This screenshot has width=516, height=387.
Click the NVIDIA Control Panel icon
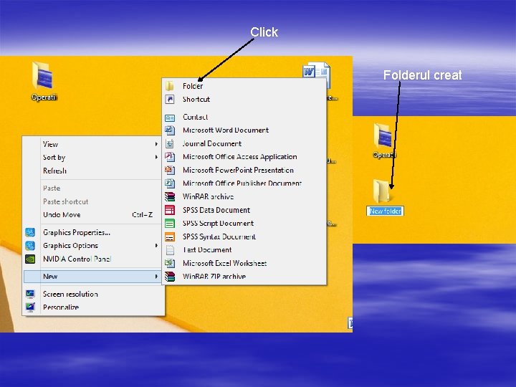[30, 259]
